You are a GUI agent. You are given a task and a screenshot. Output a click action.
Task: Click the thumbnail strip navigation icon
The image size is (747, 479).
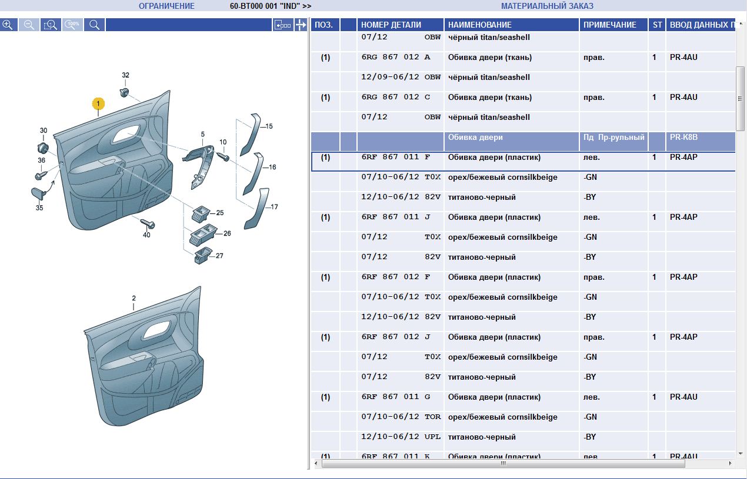point(283,25)
